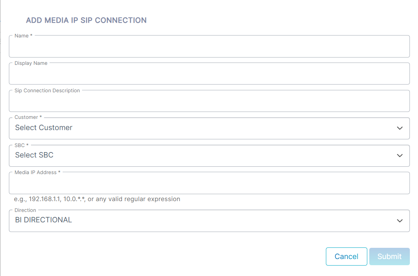Click the 'Name *' field label
This screenshot has height=276, width=418.
pyautogui.click(x=24, y=36)
